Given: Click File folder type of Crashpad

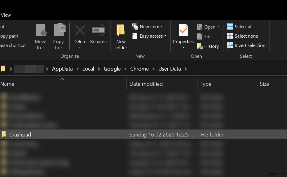Looking at the screenshot, I should point(212,135).
